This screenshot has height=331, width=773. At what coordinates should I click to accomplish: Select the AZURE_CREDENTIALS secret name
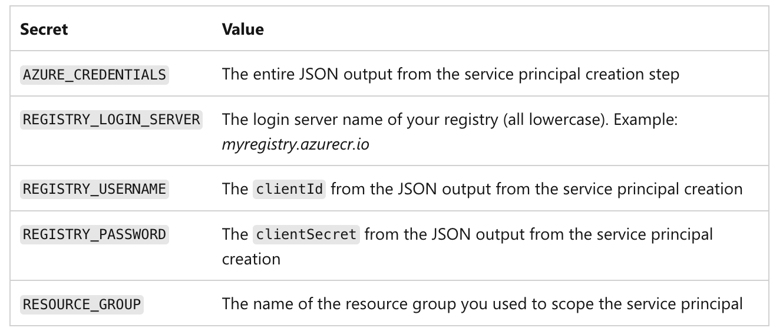coord(94,75)
